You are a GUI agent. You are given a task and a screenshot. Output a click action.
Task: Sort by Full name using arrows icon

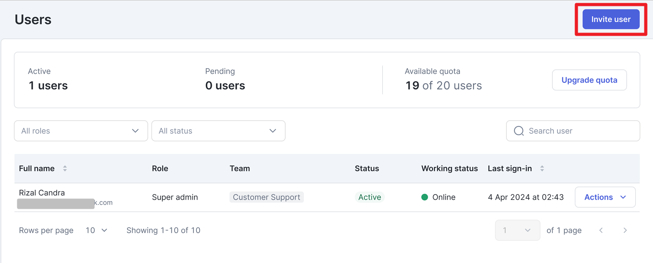[x=65, y=169]
